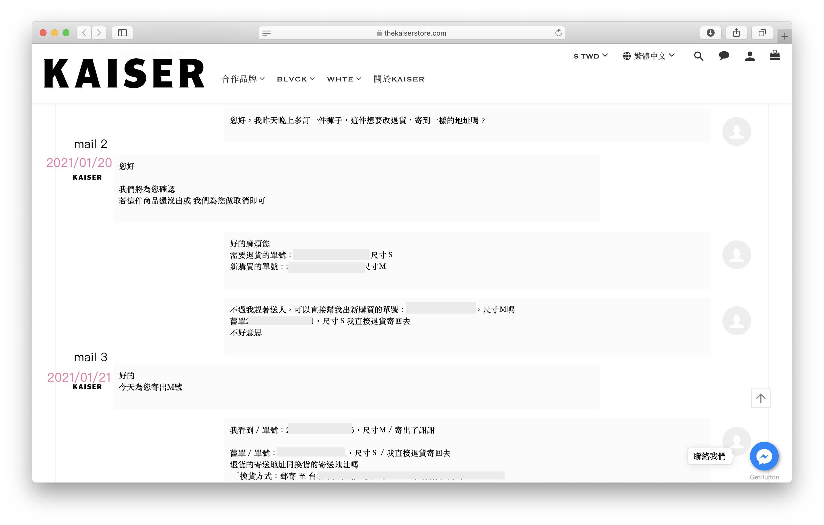Click the 我看到 / 單號 line
Image resolution: width=824 pixels, height=525 pixels.
coord(332,430)
